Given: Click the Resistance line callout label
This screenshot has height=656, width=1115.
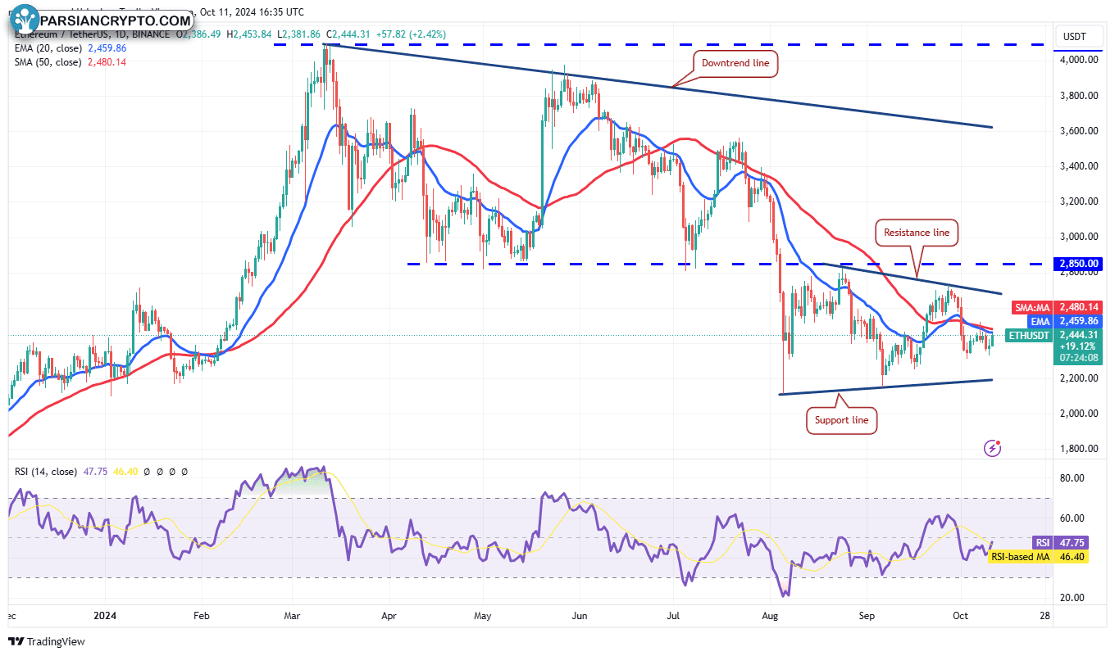Looking at the screenshot, I should click(x=917, y=233).
